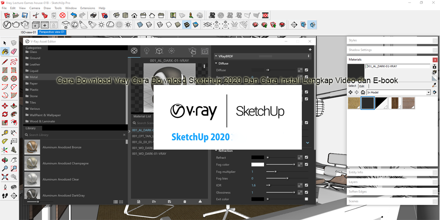
Task: Click the Save floppy disk icon
Action: (25, 15)
